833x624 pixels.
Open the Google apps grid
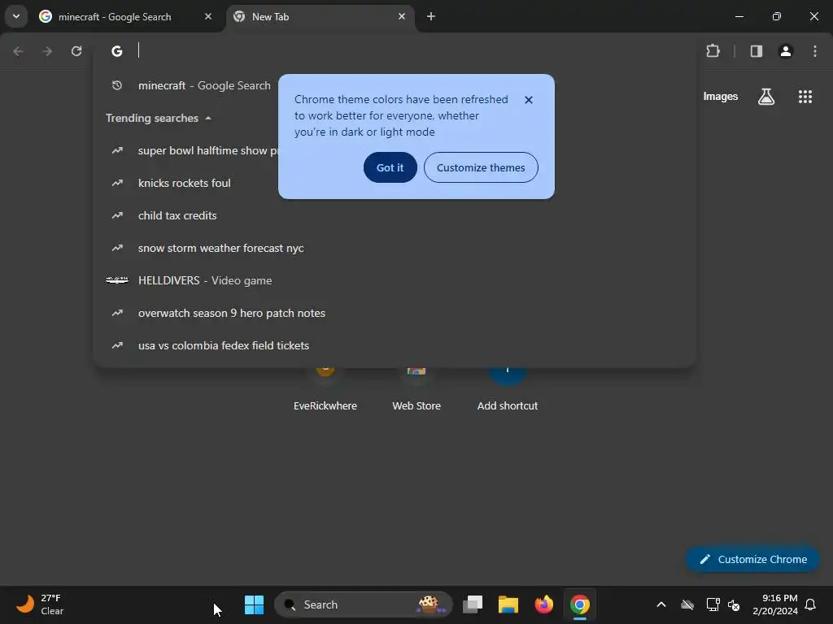pyautogui.click(x=805, y=97)
